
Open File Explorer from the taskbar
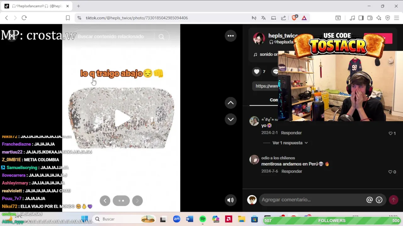point(241,219)
